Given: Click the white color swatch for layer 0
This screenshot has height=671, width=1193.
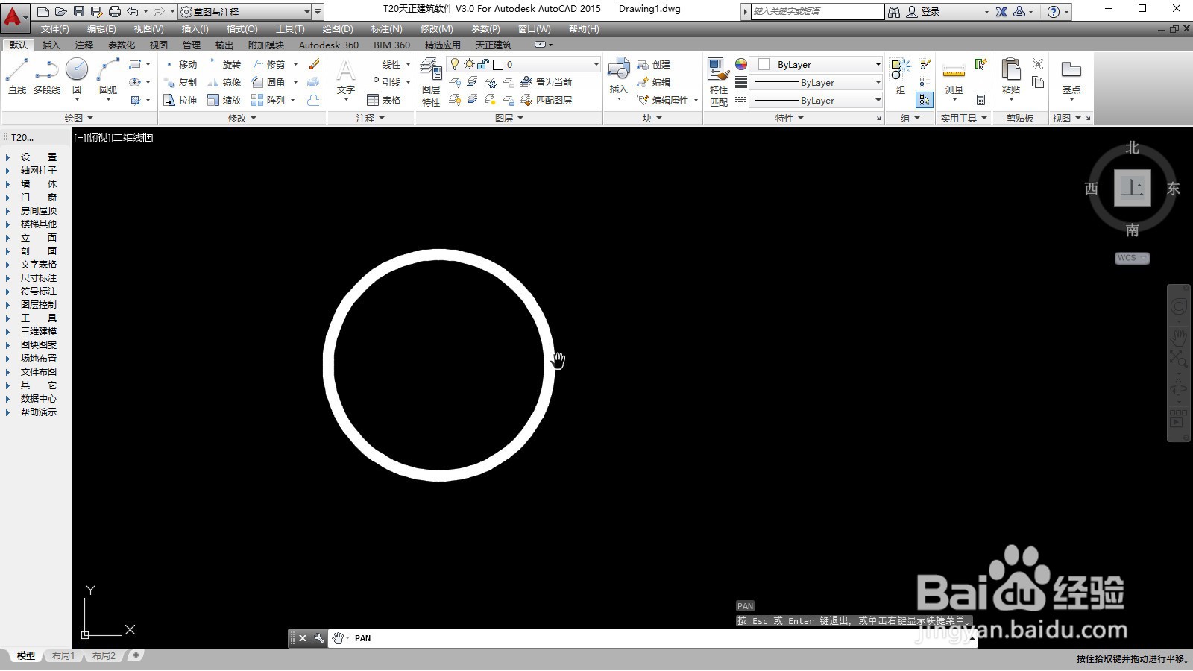Looking at the screenshot, I should point(498,65).
